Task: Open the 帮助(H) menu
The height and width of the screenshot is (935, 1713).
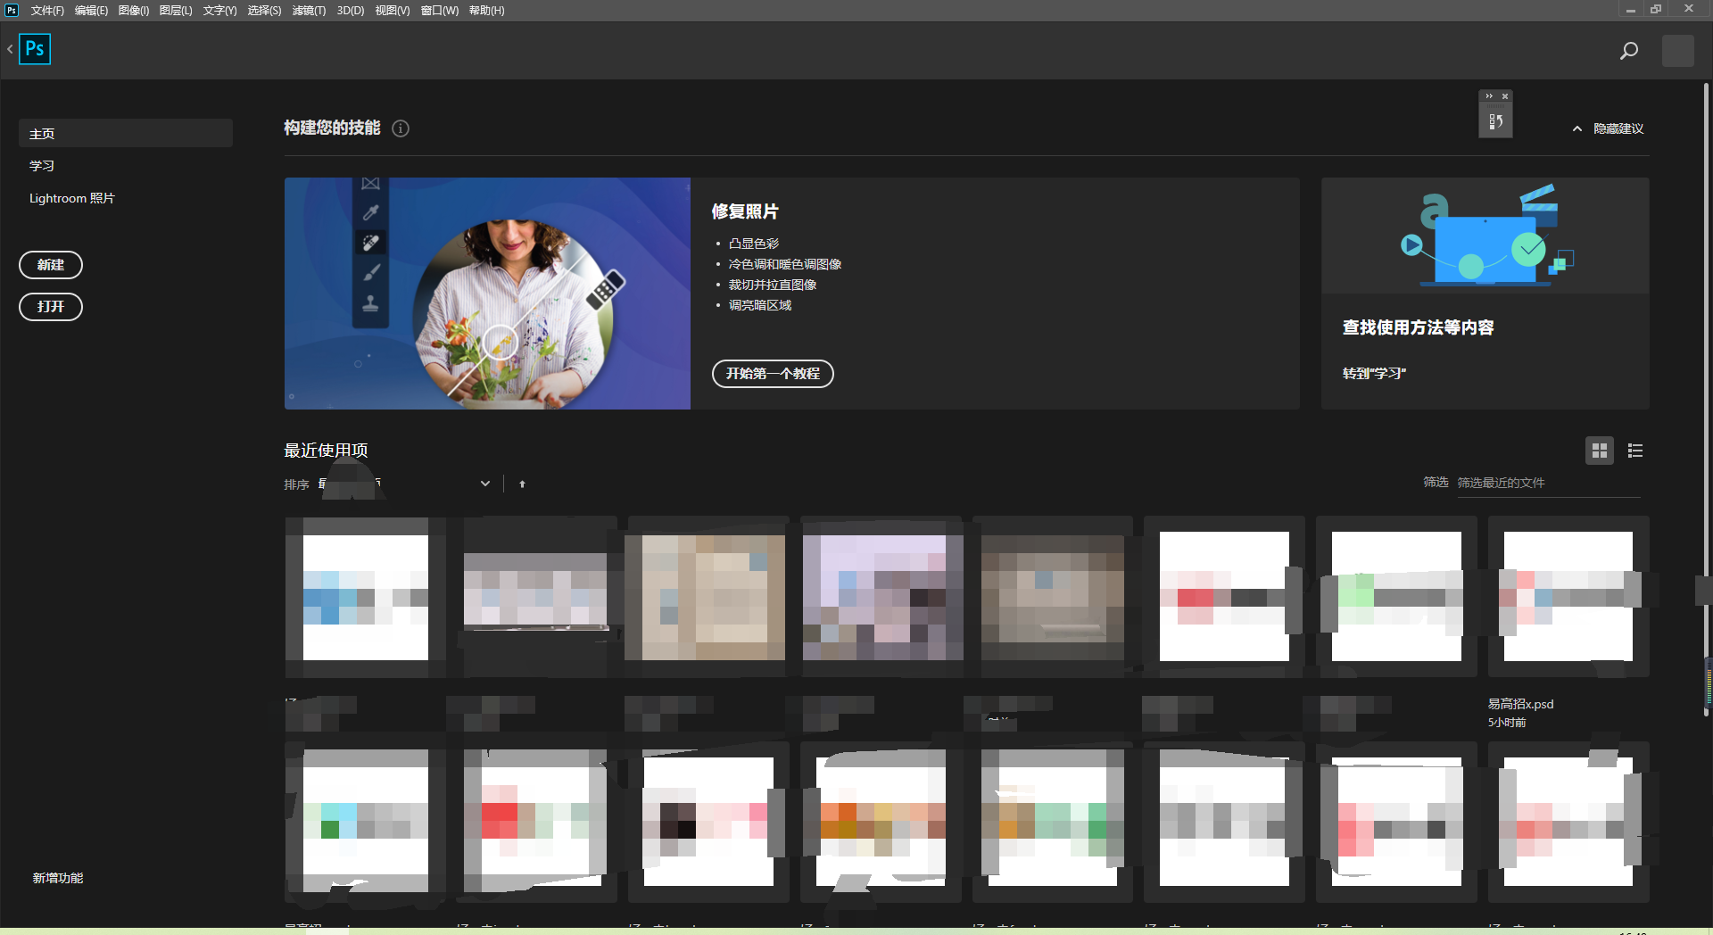Action: pyautogui.click(x=486, y=11)
